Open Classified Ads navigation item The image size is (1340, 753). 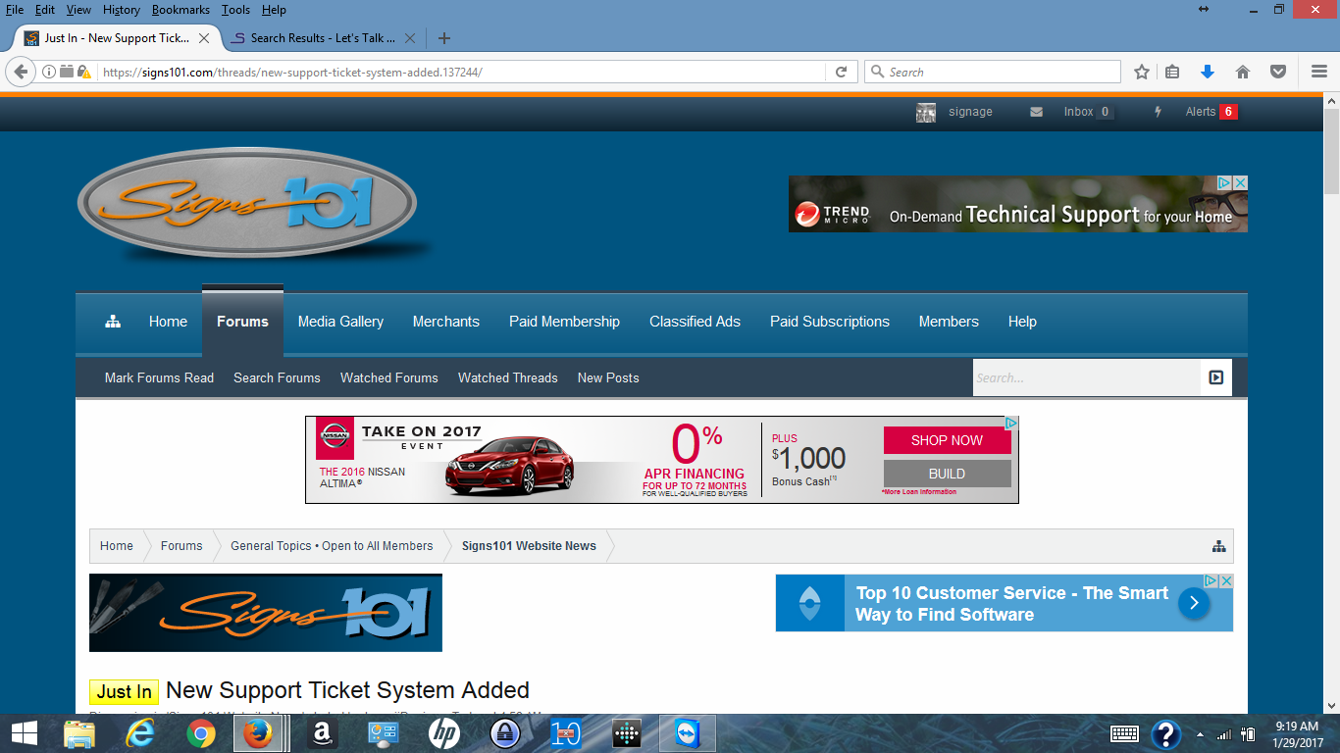point(695,322)
